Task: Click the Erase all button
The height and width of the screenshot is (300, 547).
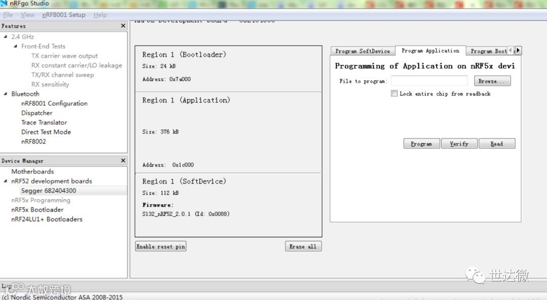Action: click(x=303, y=246)
